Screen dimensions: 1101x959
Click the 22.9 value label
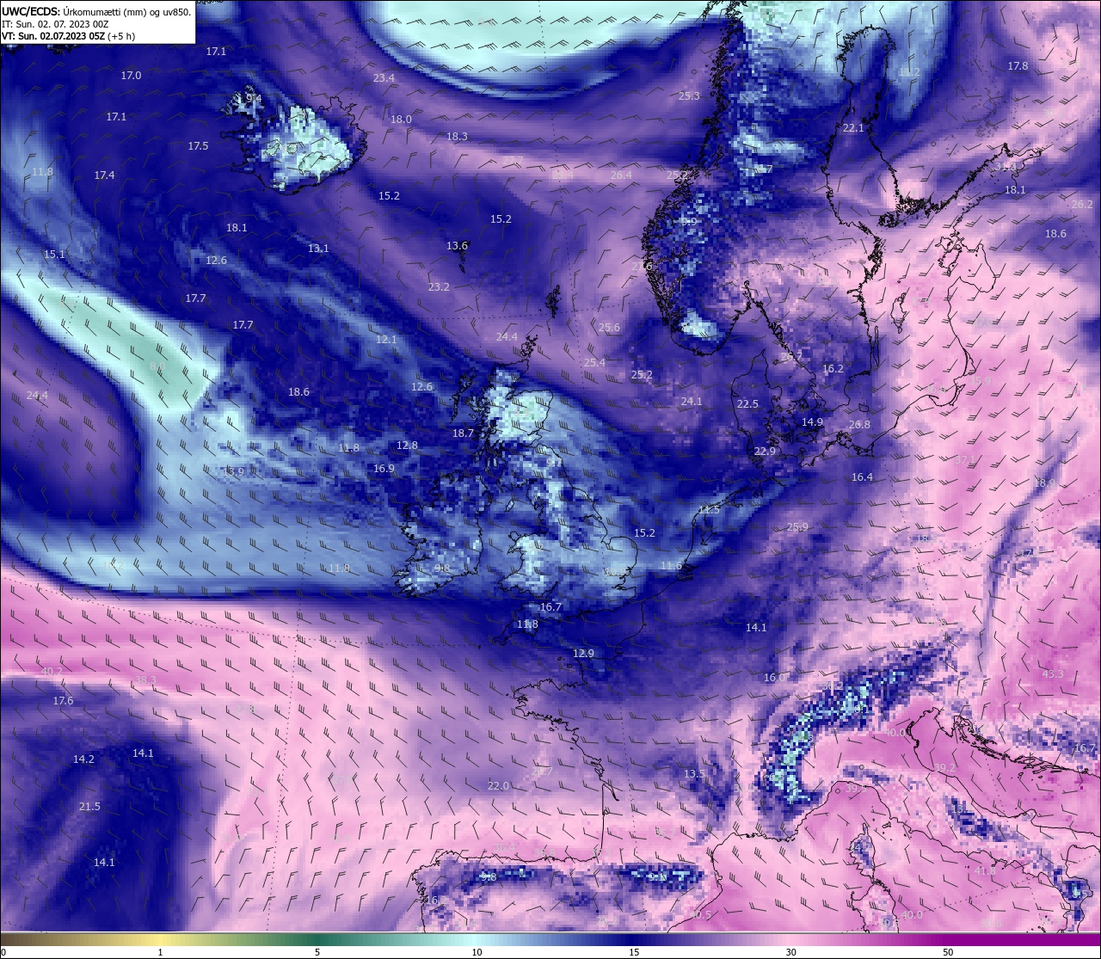(x=765, y=452)
